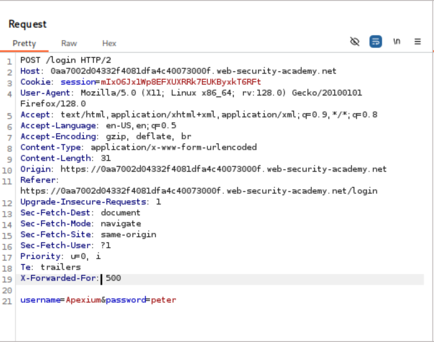Open the Hex tab
434x342 pixels.
[109, 43]
